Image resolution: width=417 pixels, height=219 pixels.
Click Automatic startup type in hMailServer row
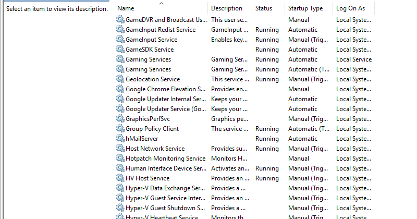303,139
